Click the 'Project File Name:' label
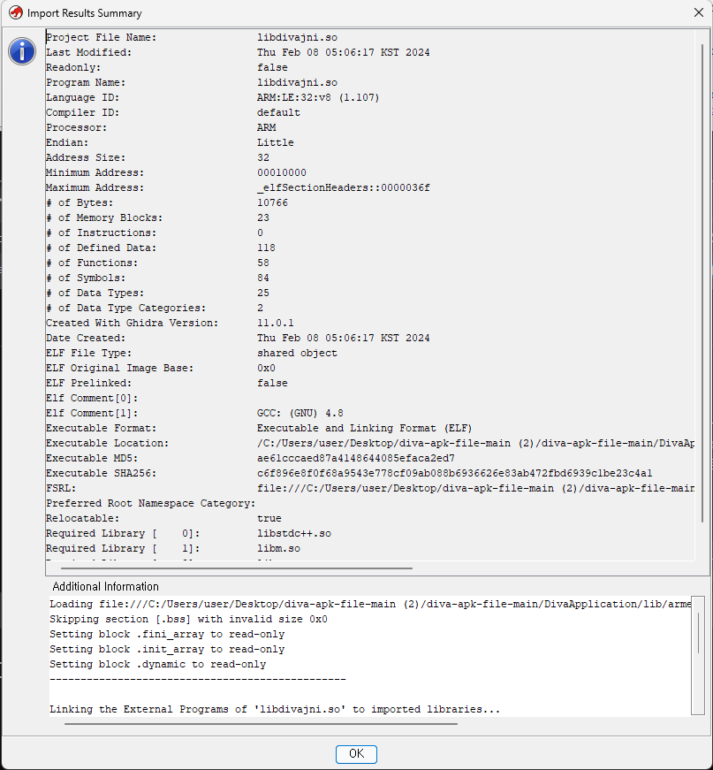This screenshot has width=713, height=770. click(101, 37)
